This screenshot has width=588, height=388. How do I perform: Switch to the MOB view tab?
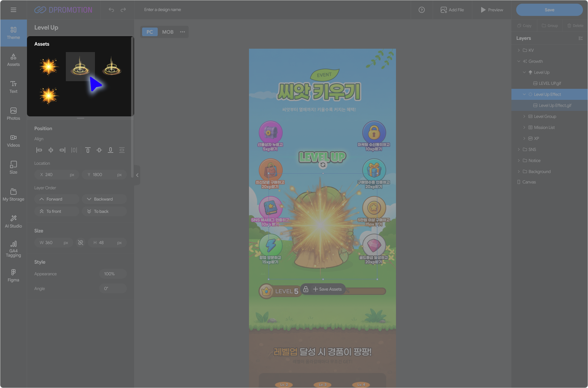tap(168, 32)
